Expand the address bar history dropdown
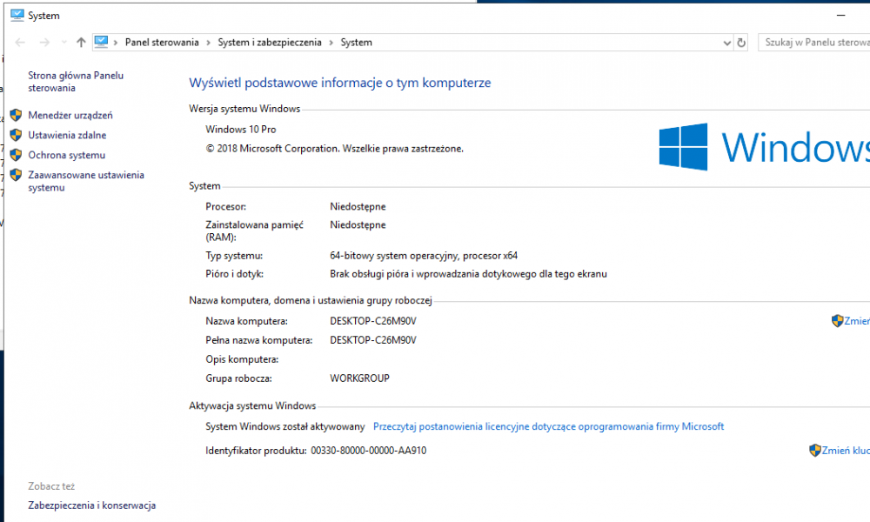Viewport: 870px width, 522px height. point(727,43)
